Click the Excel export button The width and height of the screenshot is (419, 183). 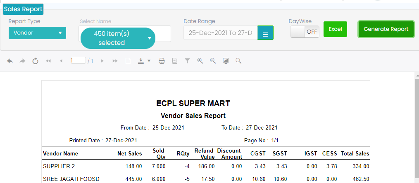click(x=335, y=29)
